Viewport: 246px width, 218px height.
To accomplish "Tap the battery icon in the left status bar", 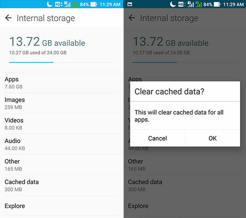I will click(94, 4).
